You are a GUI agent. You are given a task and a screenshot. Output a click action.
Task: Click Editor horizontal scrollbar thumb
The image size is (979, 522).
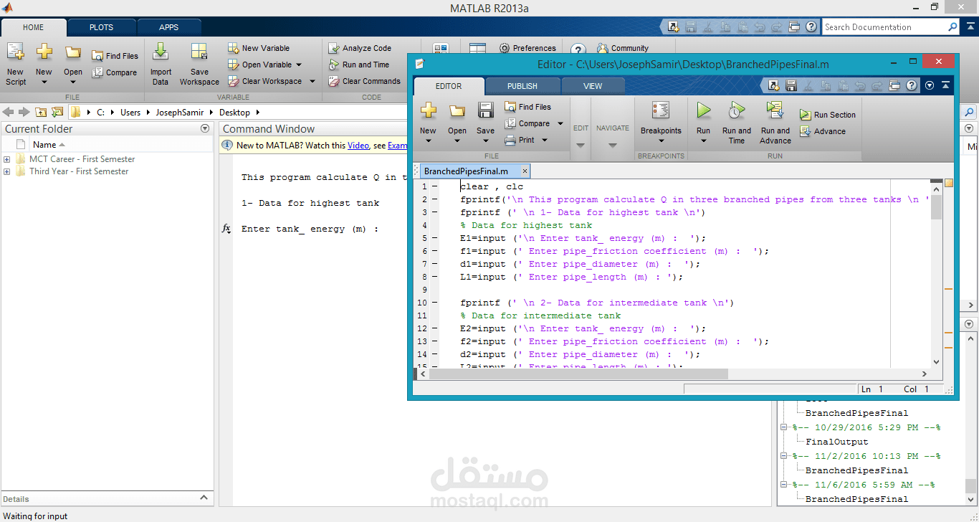coord(578,374)
